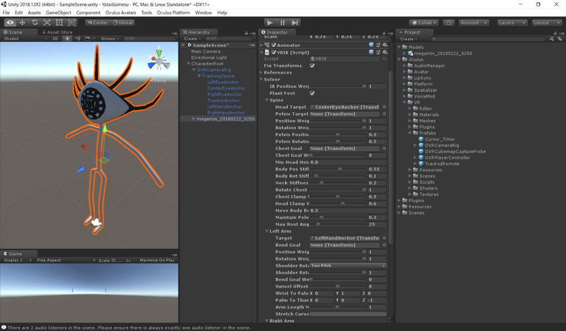Switch to Asset Store tab
The width and height of the screenshot is (566, 331).
57,32
